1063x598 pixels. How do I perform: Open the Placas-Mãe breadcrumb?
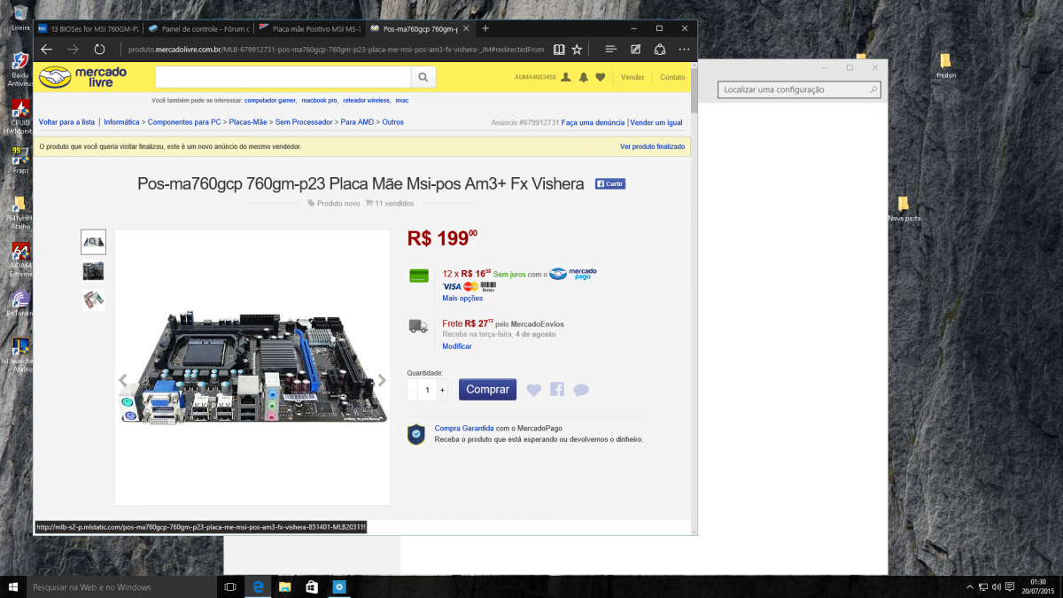tap(248, 122)
